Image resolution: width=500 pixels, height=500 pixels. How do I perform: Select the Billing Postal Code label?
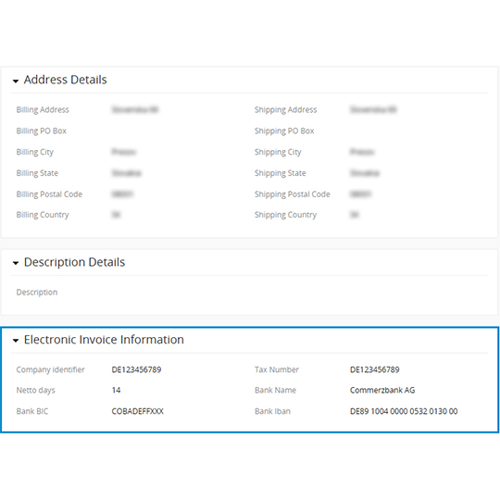49,194
